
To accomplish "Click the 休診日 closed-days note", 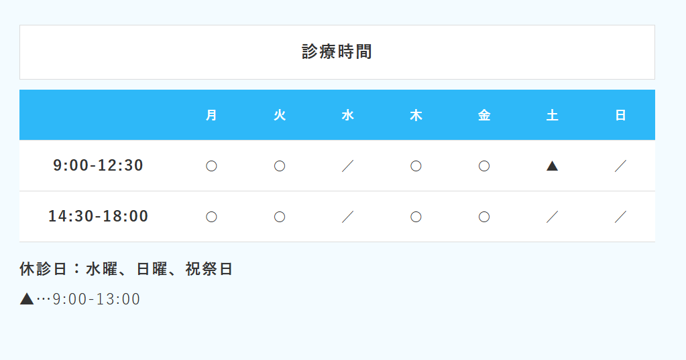I will pos(126,269).
